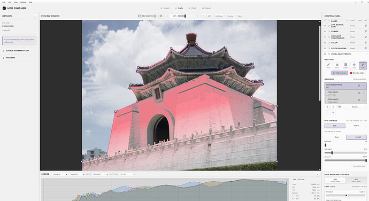Open the Window menu
This screenshot has height=201, width=369.
23,2
